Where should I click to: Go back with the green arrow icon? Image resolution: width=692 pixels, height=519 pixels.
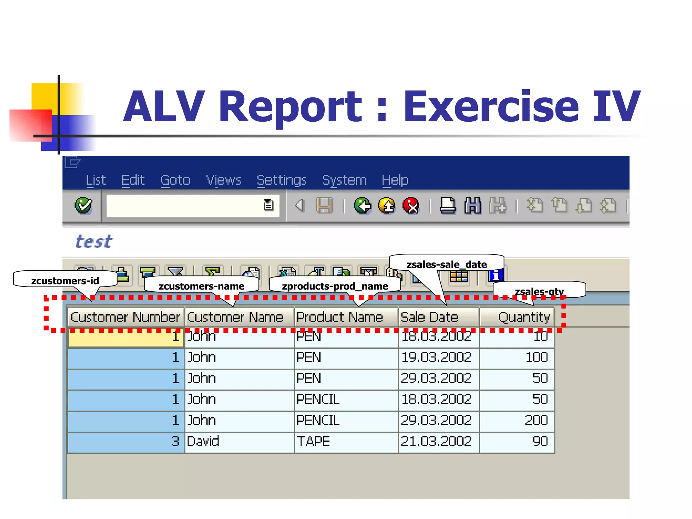[362, 205]
